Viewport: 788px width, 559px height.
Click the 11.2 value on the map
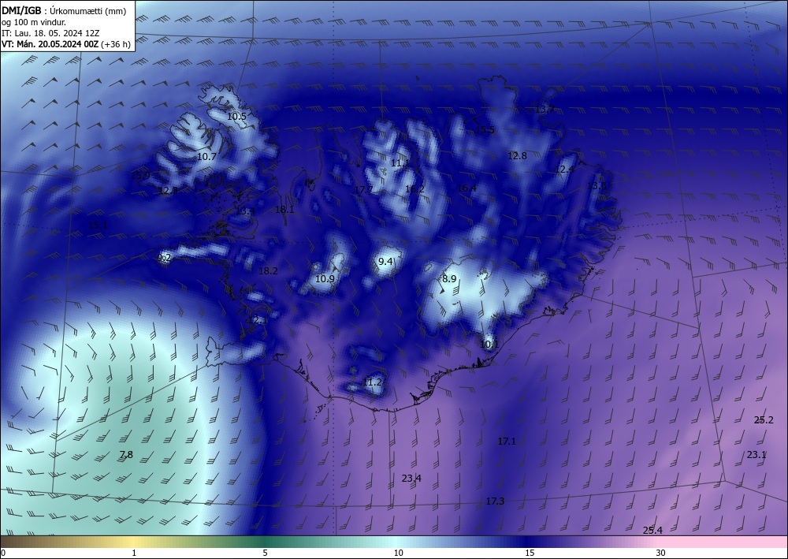[x=373, y=382]
